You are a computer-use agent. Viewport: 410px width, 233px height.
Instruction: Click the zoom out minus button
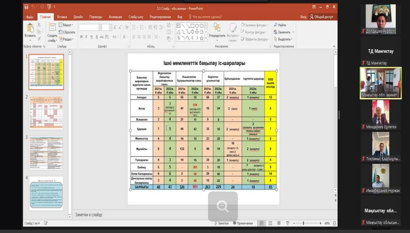click(294, 223)
